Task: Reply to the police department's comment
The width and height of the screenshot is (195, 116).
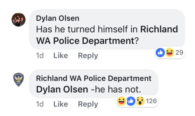Action: coord(88,104)
